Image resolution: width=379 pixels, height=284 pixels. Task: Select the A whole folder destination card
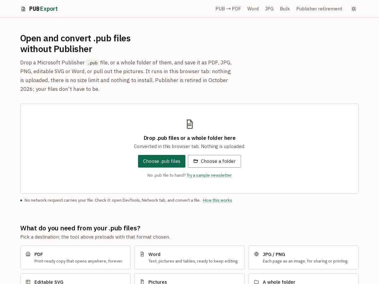[304, 279]
